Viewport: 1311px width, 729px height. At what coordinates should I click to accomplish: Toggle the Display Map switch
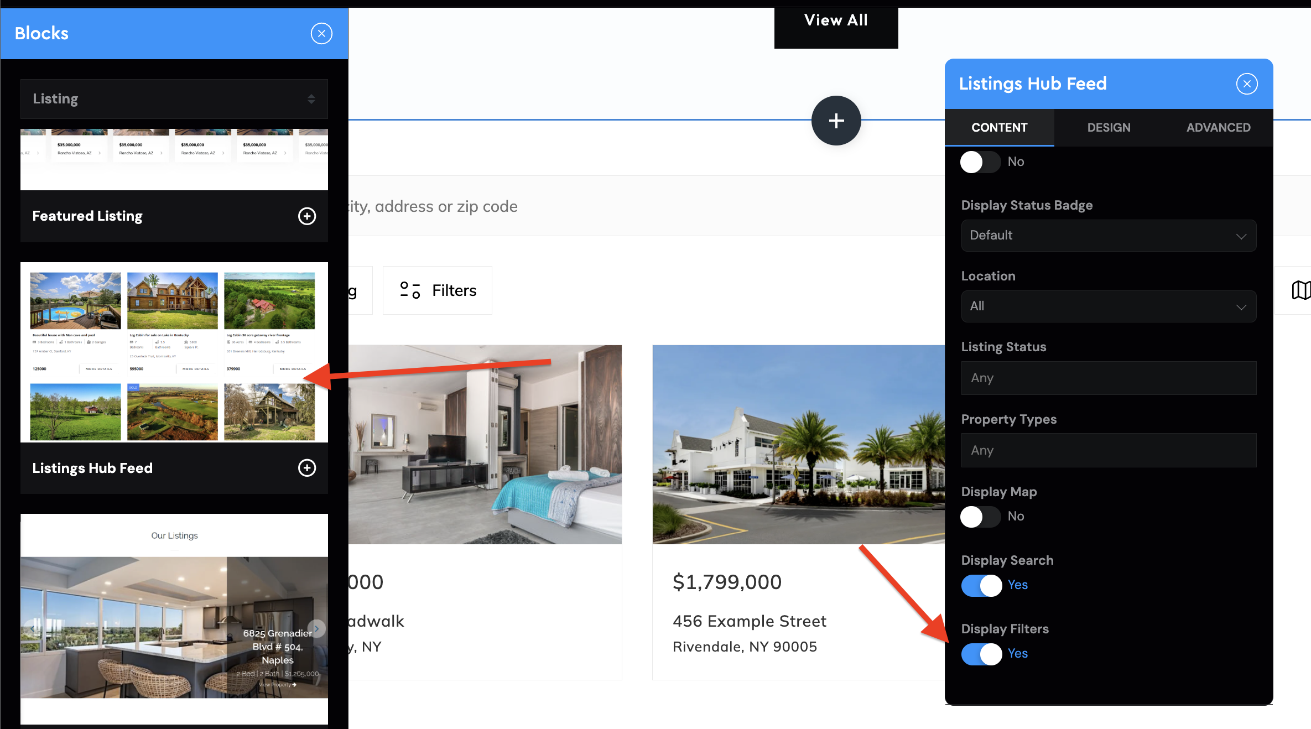coord(980,517)
